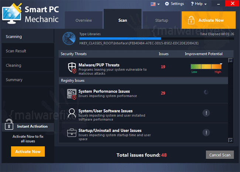This screenshot has height=172, width=240.
Task: Switch to the Overview tab
Action: point(83,20)
